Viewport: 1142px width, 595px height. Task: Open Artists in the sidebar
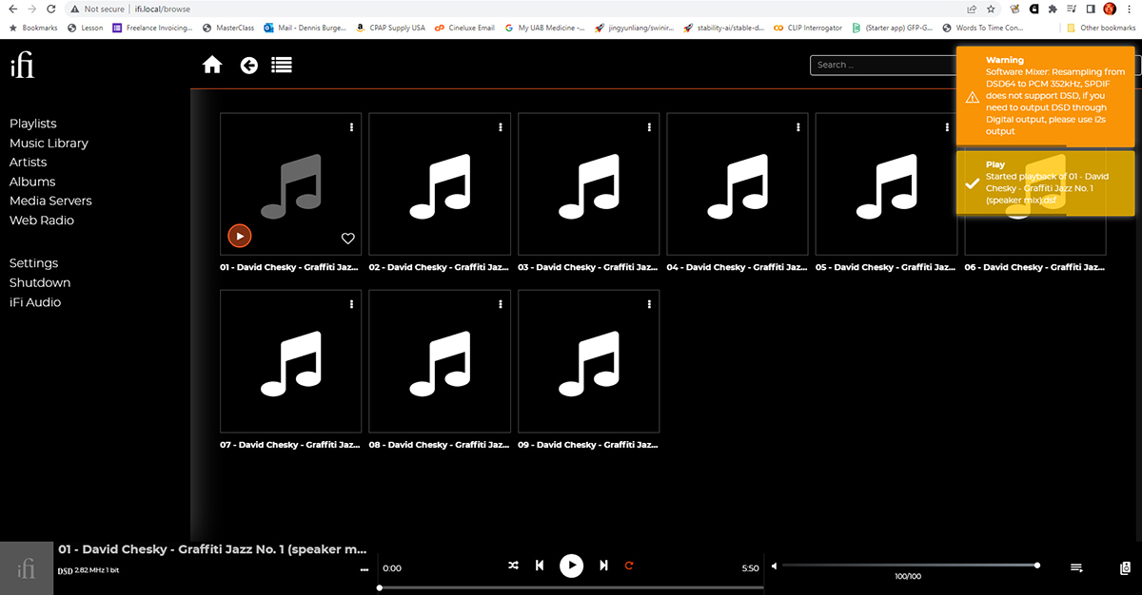click(29, 163)
